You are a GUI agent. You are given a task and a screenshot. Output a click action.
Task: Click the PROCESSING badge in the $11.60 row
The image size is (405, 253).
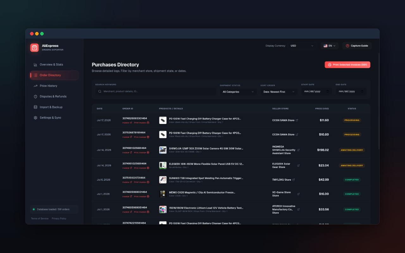pyautogui.click(x=352, y=120)
